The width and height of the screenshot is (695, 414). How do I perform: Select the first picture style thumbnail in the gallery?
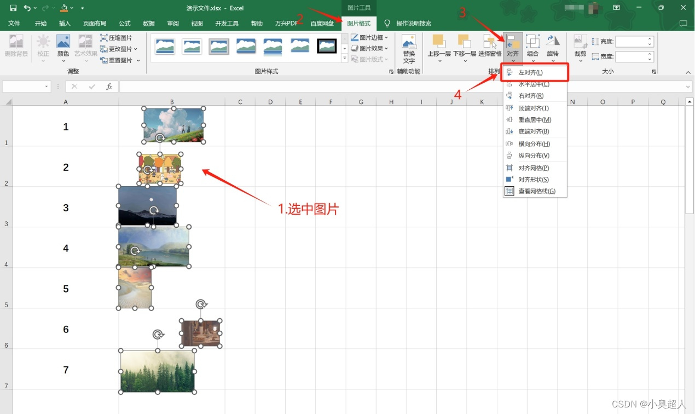click(x=165, y=47)
